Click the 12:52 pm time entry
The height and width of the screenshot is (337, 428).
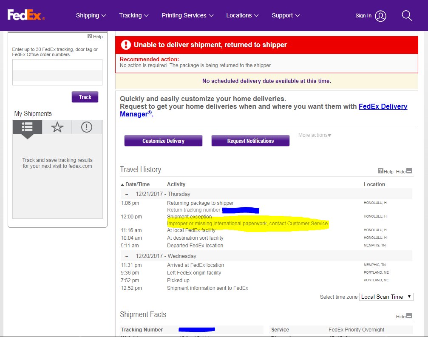pos(131,288)
